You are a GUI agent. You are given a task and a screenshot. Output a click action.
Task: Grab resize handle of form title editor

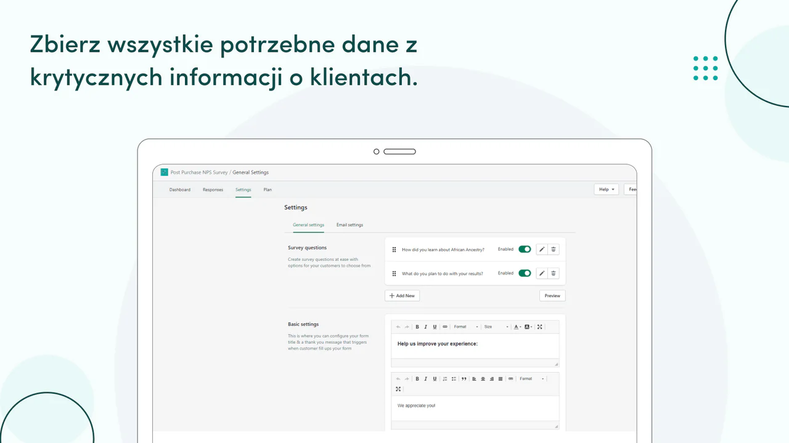[556, 364]
